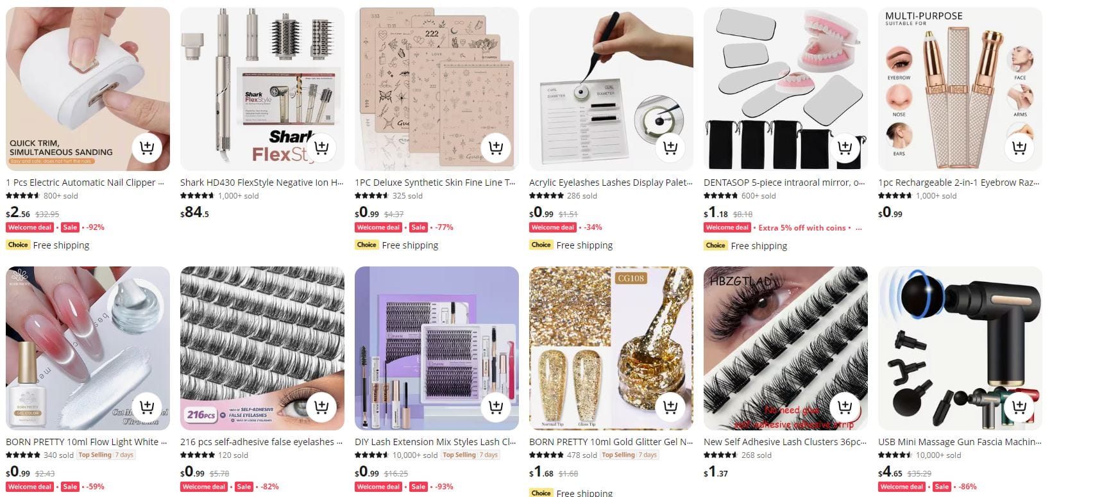View the massage gun product image
The height and width of the screenshot is (497, 1102).
click(x=960, y=348)
